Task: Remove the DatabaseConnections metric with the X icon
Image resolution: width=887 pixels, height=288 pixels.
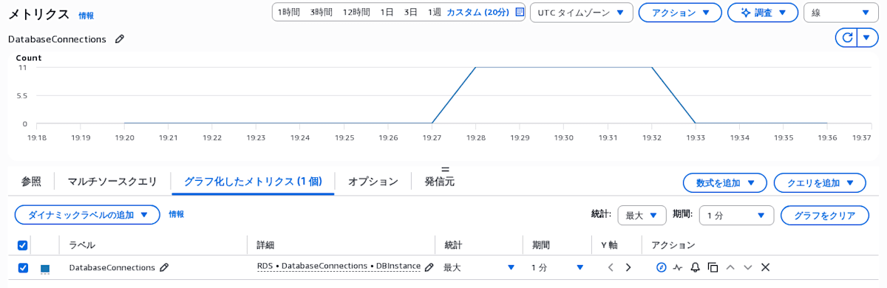Action: click(765, 267)
